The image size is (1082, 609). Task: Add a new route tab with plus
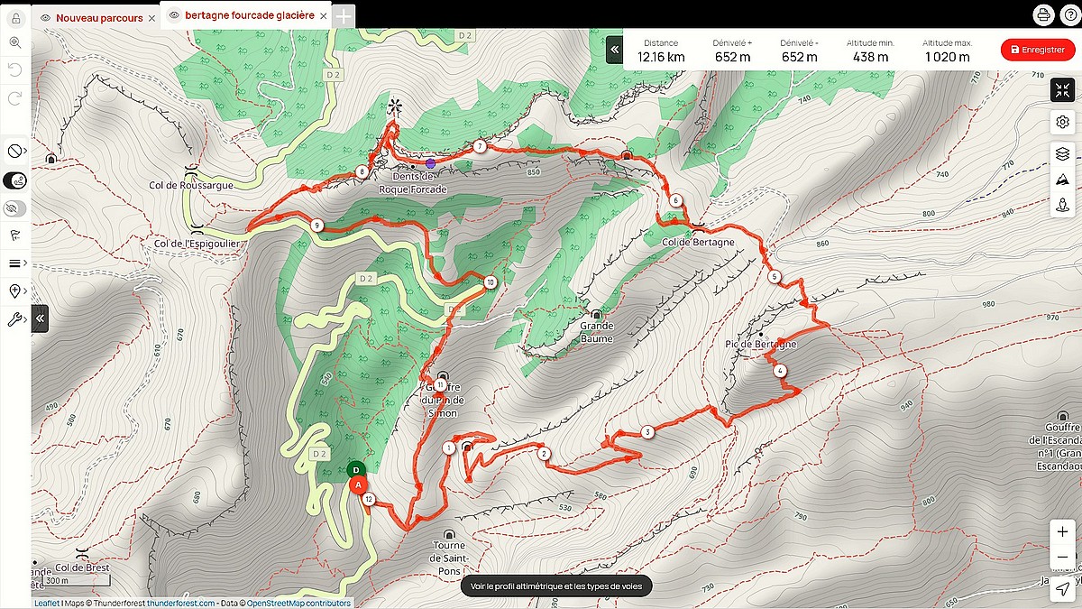tap(344, 15)
